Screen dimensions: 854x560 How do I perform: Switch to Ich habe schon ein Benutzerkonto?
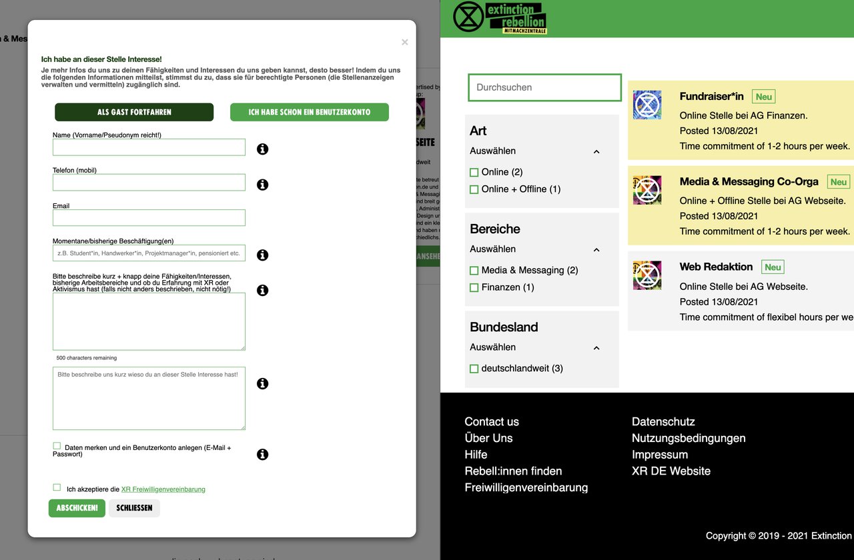pyautogui.click(x=309, y=112)
